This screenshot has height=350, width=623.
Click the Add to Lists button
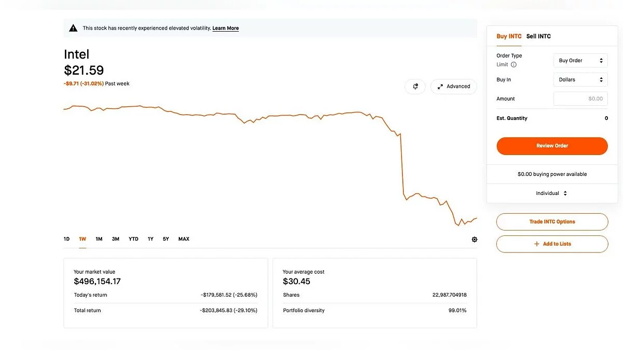click(552, 244)
